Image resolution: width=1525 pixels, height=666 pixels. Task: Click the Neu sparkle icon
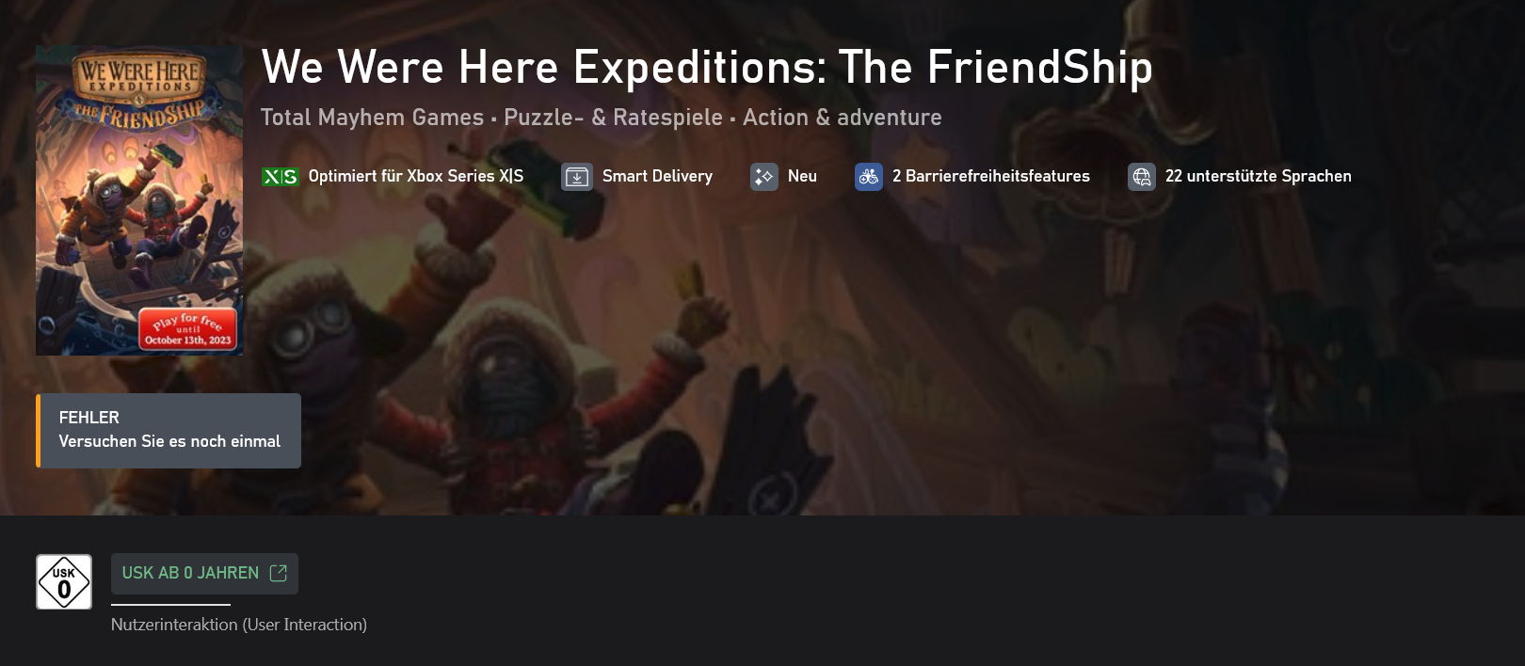tap(764, 177)
